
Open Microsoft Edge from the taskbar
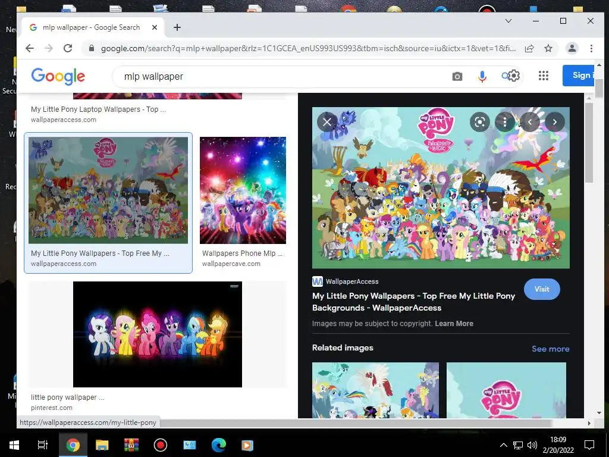pyautogui.click(x=219, y=445)
